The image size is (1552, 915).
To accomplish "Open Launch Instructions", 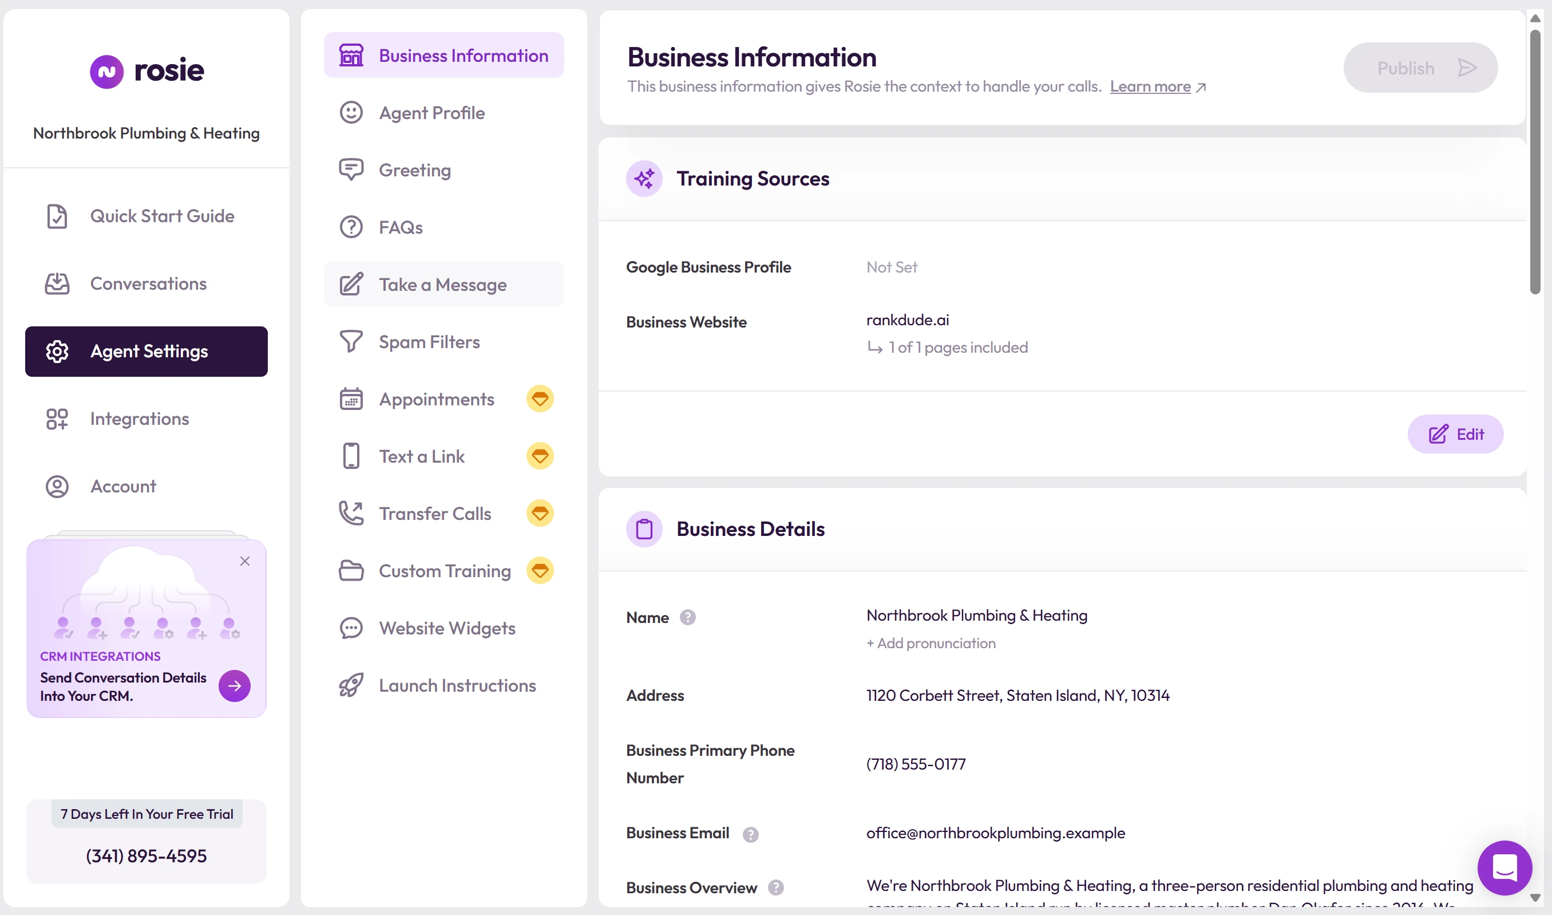I will point(444,685).
